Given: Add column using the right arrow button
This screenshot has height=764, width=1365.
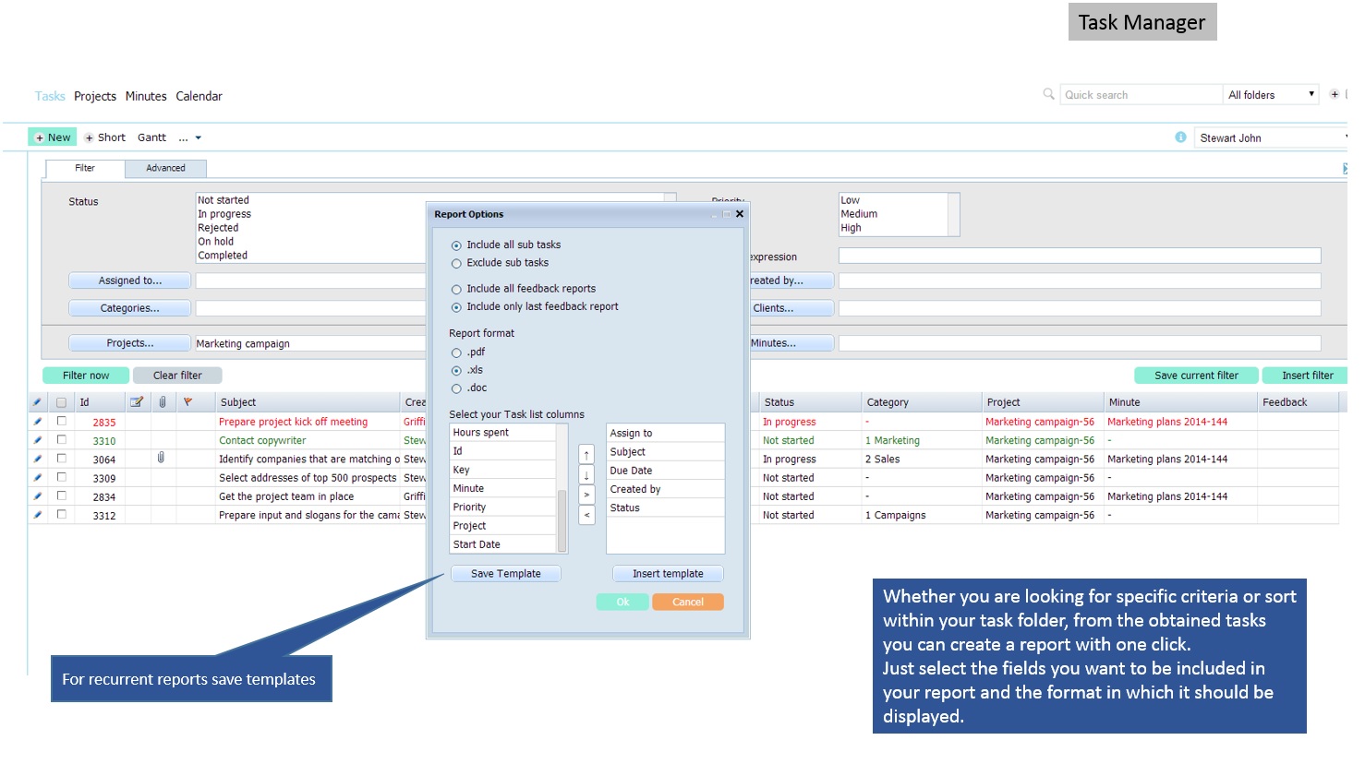Looking at the screenshot, I should [x=586, y=495].
